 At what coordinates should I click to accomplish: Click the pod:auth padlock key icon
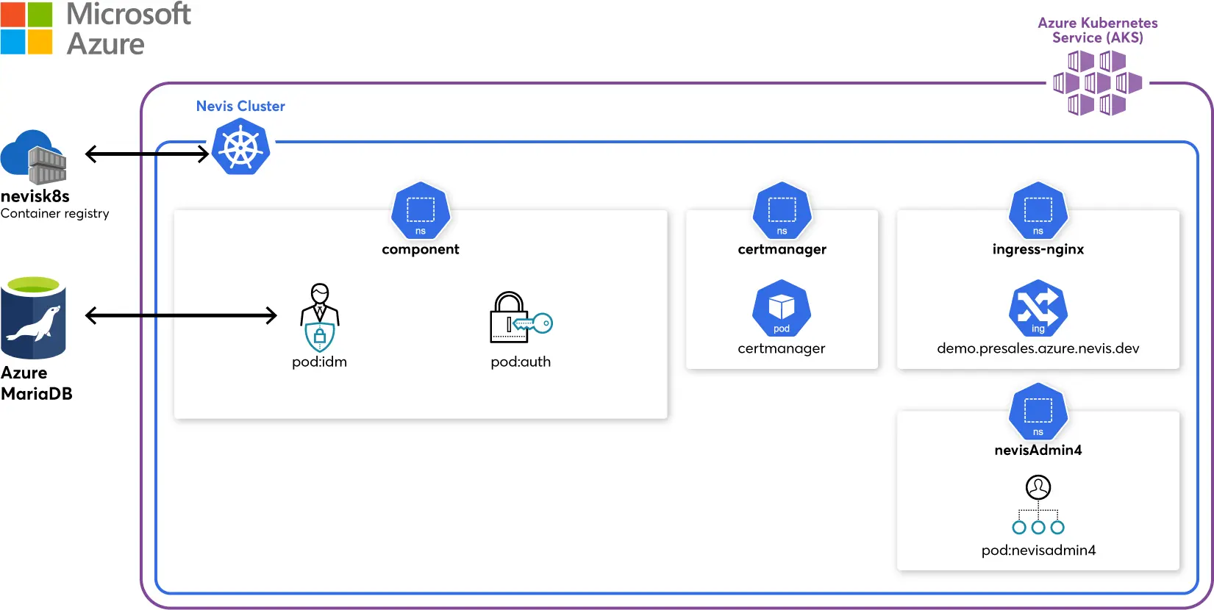[521, 317]
